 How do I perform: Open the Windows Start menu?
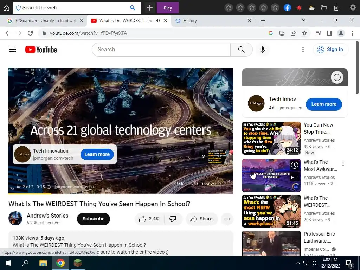[8, 263]
